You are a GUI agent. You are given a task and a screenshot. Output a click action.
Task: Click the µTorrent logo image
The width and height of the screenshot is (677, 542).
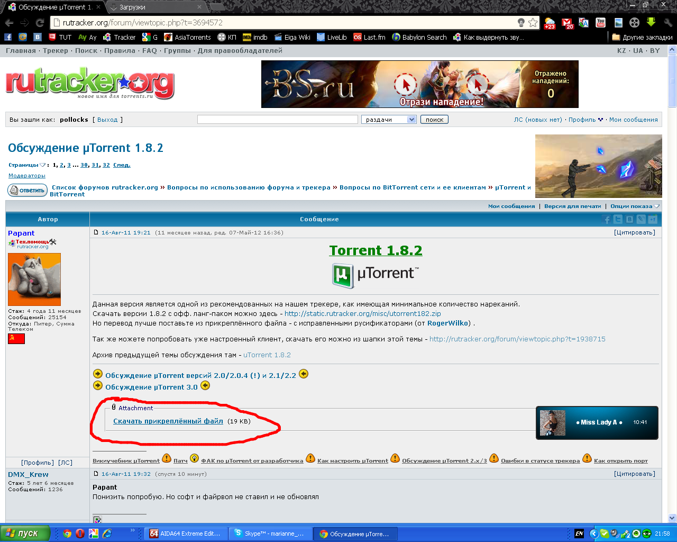(x=376, y=275)
